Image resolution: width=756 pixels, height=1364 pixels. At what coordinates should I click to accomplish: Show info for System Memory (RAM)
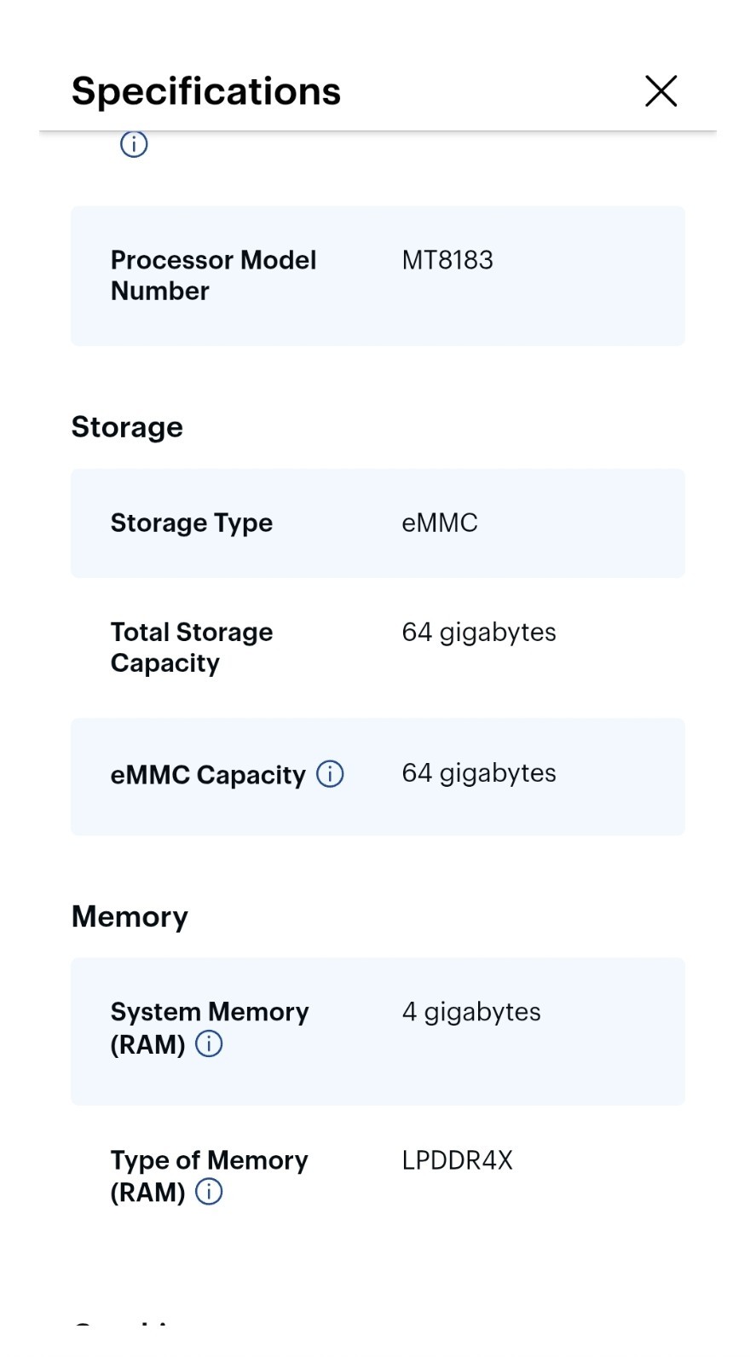point(209,1043)
